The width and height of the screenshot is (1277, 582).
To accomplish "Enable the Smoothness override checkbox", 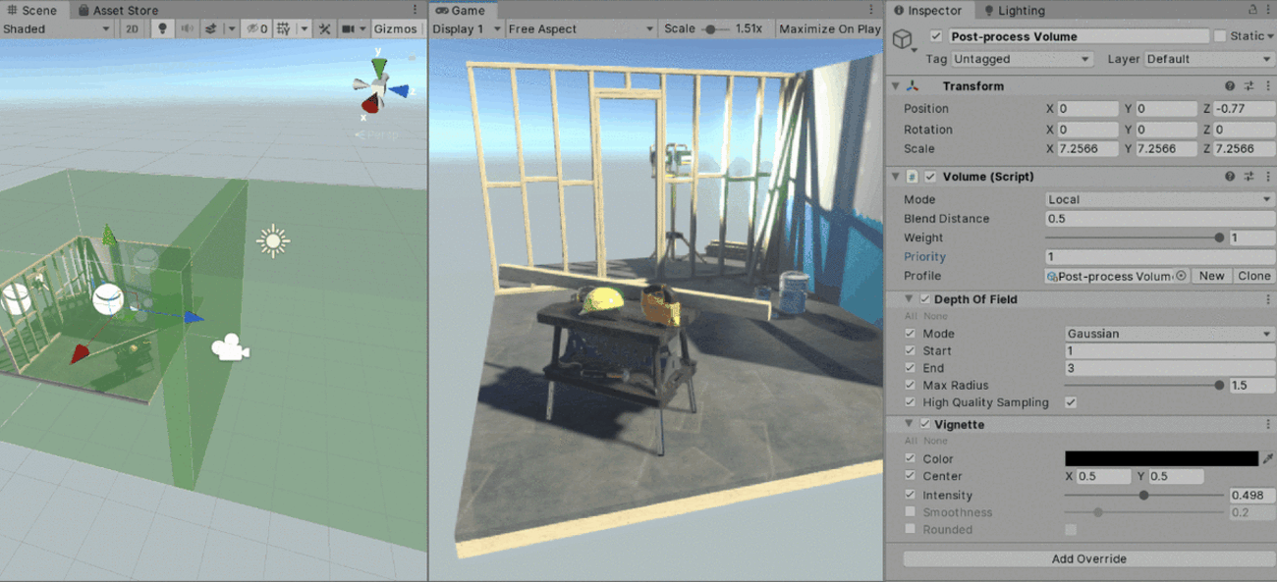I will click(x=911, y=512).
